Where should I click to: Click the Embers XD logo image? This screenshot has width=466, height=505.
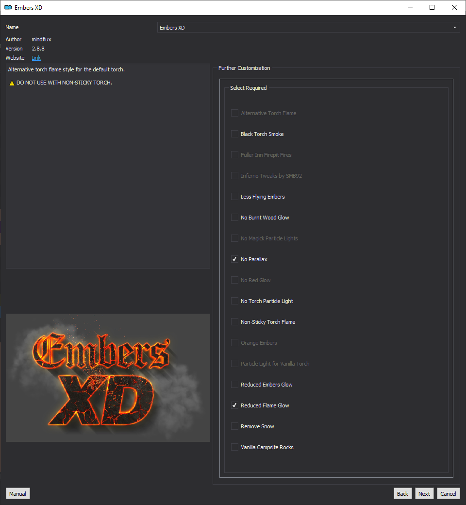[x=108, y=378]
